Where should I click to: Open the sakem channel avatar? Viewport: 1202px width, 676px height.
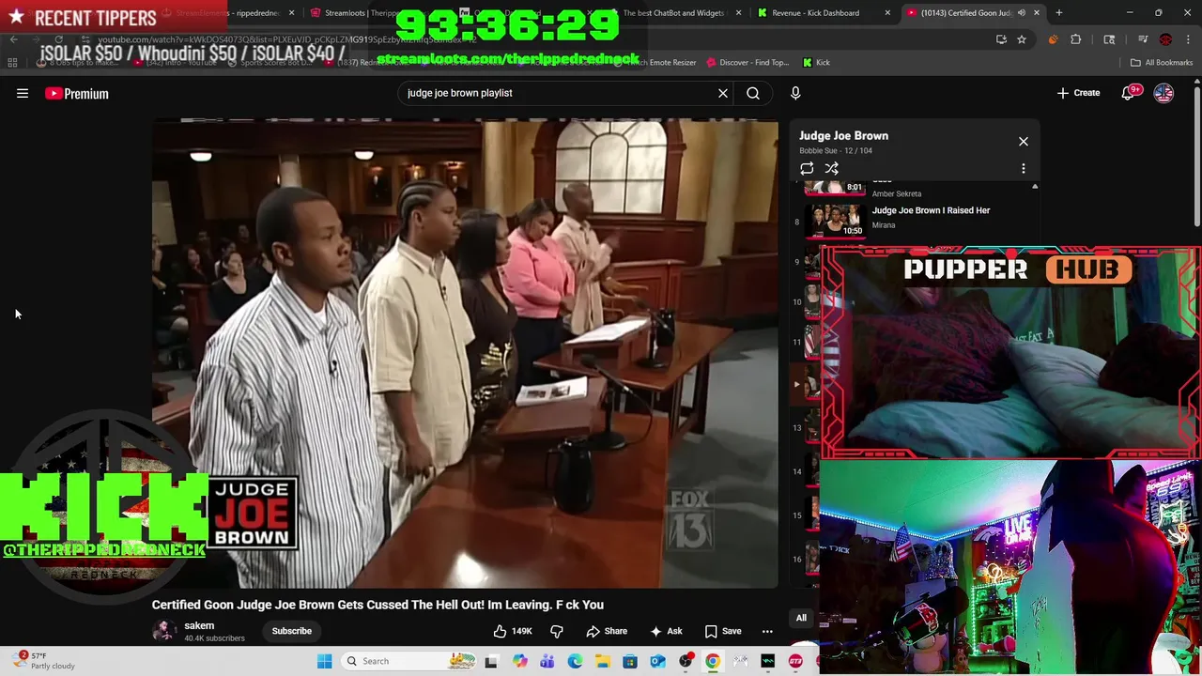point(164,631)
